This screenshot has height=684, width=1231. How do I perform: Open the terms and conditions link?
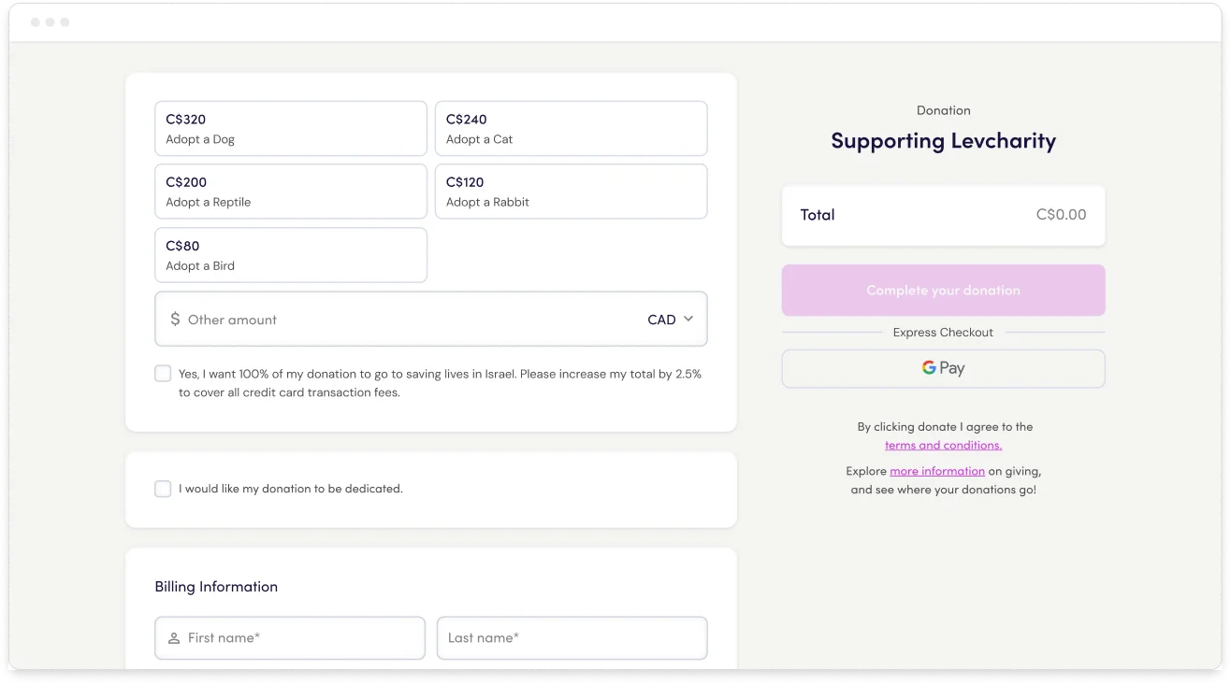(943, 446)
